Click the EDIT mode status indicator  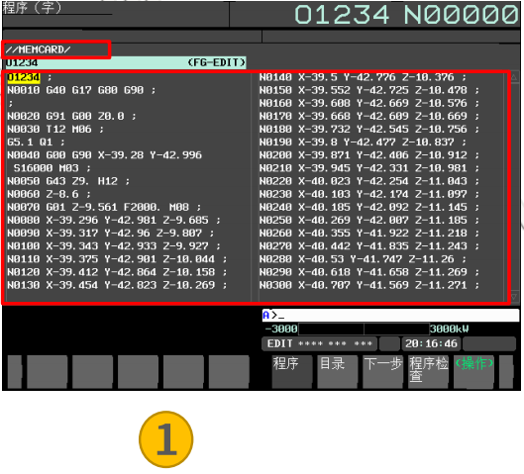[320, 343]
